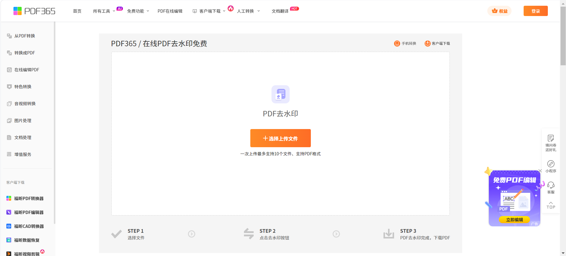Go to the 首页 menu item
The image size is (566, 256).
pos(77,11)
